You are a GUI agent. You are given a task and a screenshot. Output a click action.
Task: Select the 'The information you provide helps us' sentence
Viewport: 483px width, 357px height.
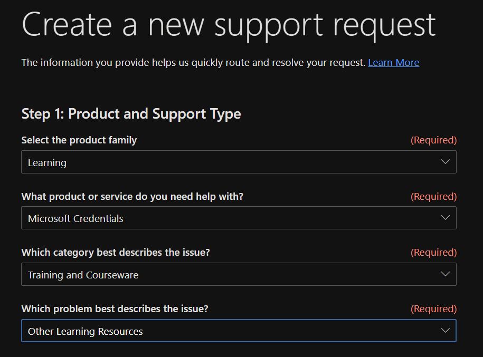click(193, 62)
